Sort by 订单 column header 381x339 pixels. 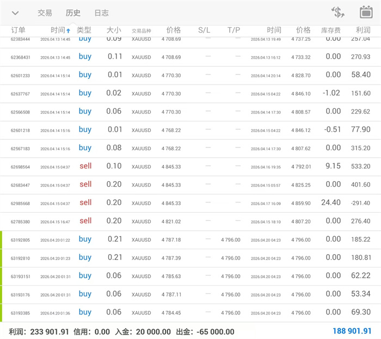[x=18, y=30]
